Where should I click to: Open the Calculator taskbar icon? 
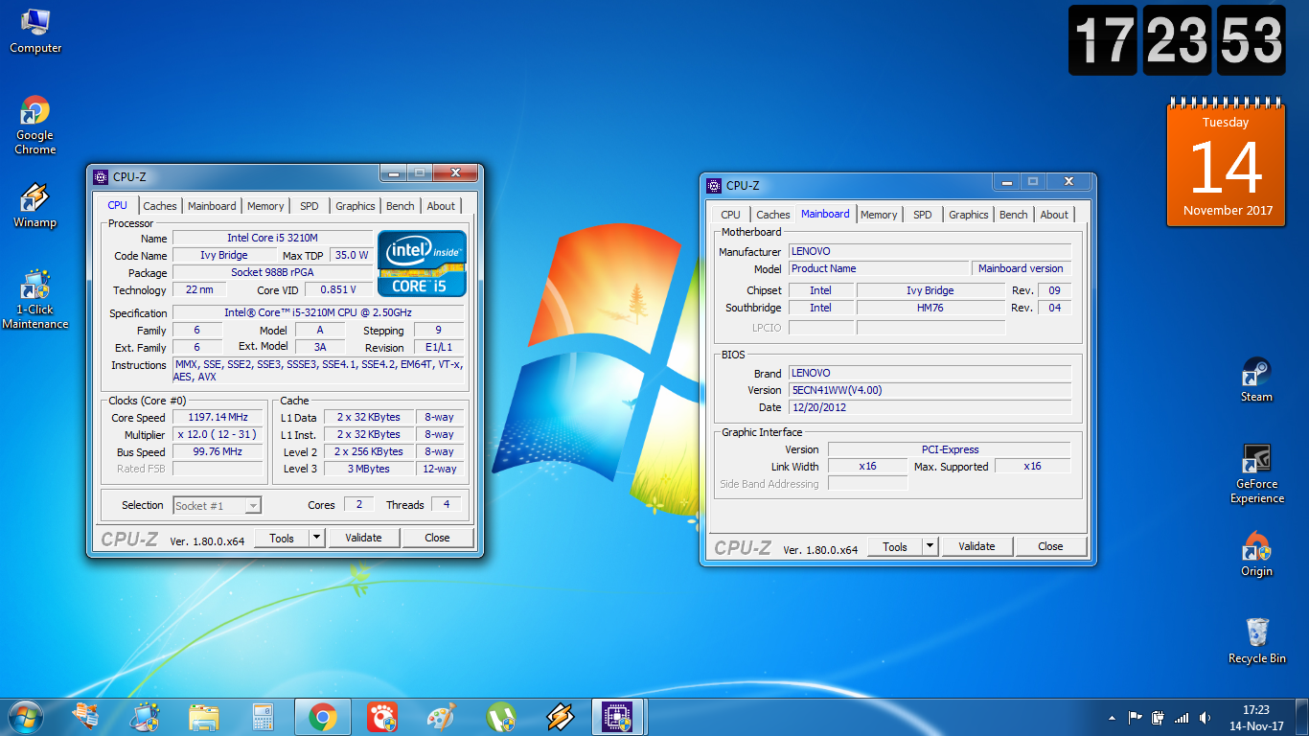pos(264,717)
